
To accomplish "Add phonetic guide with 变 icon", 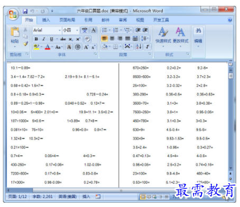I will (x=85, y=30).
